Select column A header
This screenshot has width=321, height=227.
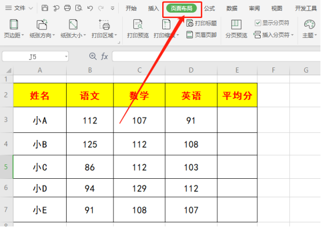pos(40,70)
